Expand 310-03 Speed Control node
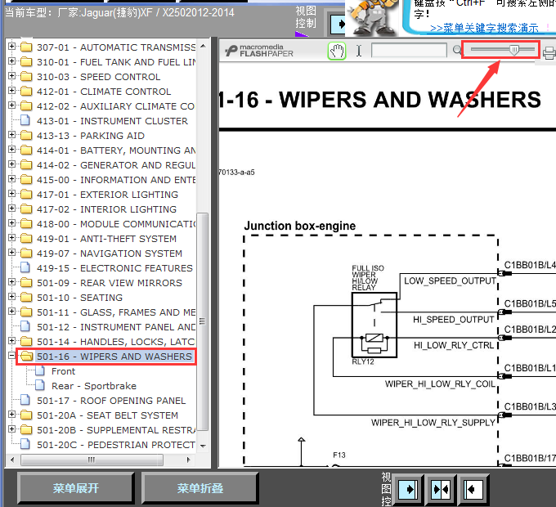The height and width of the screenshot is (507, 556). coord(11,76)
